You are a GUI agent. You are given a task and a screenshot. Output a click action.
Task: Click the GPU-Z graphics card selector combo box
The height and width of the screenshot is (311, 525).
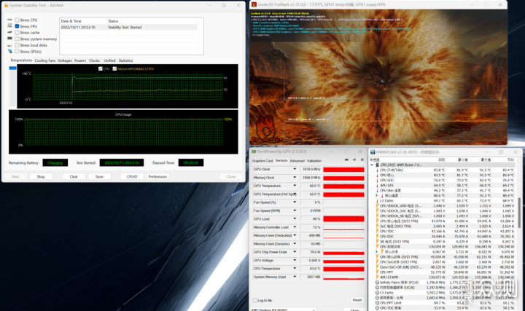coord(283,310)
